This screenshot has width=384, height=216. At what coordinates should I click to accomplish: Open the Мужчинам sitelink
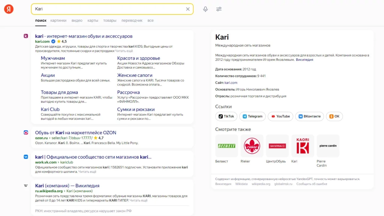[x=52, y=58]
